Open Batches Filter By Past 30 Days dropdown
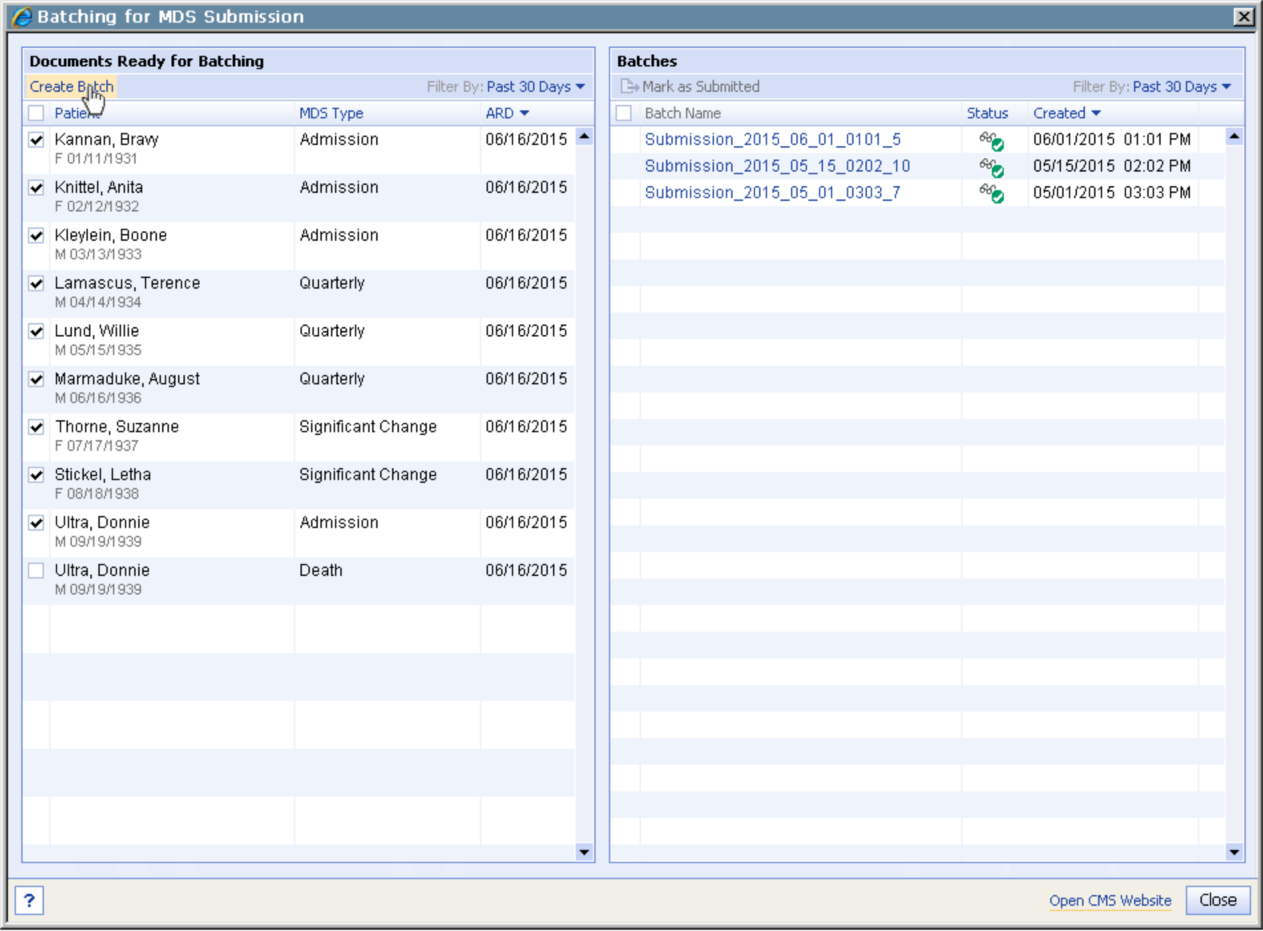1263x931 pixels. pyautogui.click(x=1181, y=86)
